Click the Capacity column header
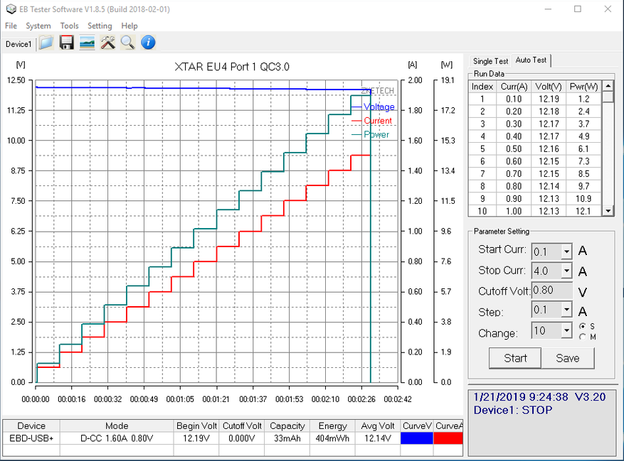The height and width of the screenshot is (461, 624). pos(287,426)
